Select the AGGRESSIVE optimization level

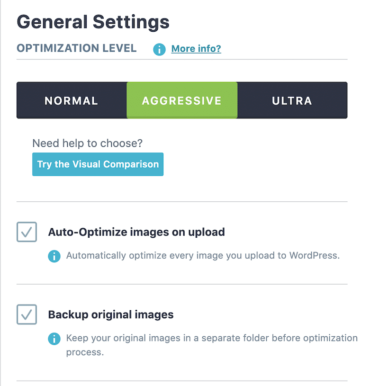[x=182, y=100]
